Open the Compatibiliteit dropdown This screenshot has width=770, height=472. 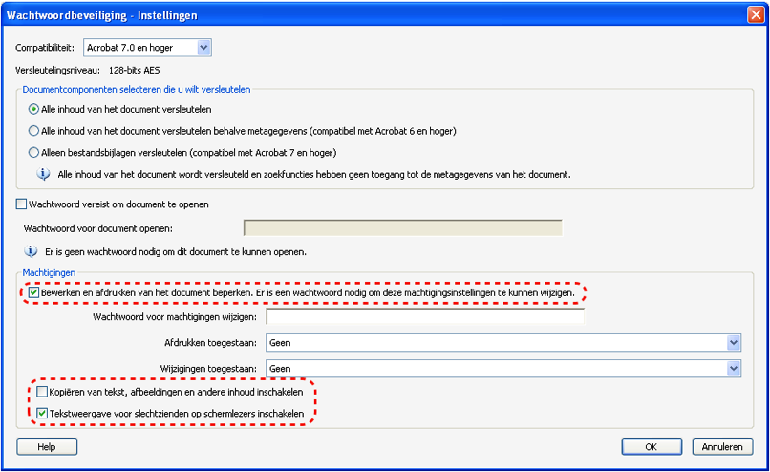tap(147, 48)
